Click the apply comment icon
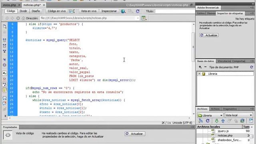Screen dimensions: 256x144 click(4, 98)
